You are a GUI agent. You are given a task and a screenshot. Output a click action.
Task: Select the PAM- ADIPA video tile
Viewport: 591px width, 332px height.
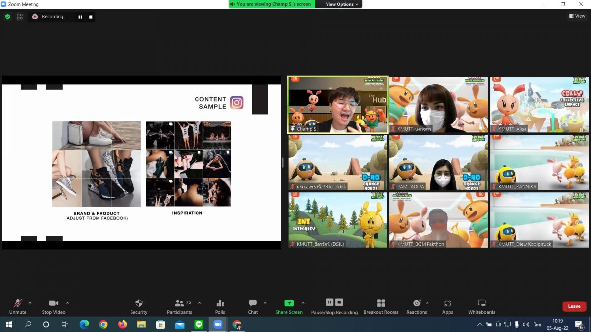pyautogui.click(x=438, y=162)
